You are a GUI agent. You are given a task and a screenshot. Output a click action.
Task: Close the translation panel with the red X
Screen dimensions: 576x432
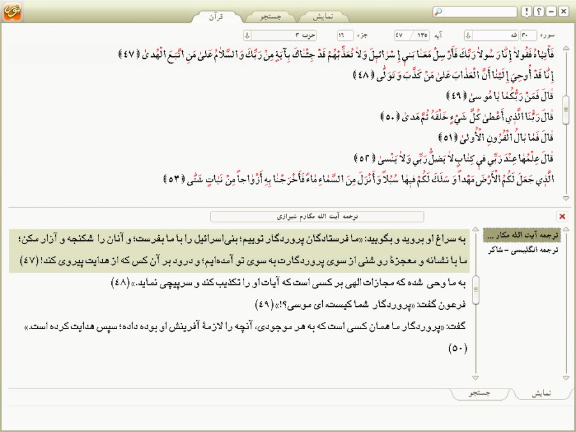(562, 217)
